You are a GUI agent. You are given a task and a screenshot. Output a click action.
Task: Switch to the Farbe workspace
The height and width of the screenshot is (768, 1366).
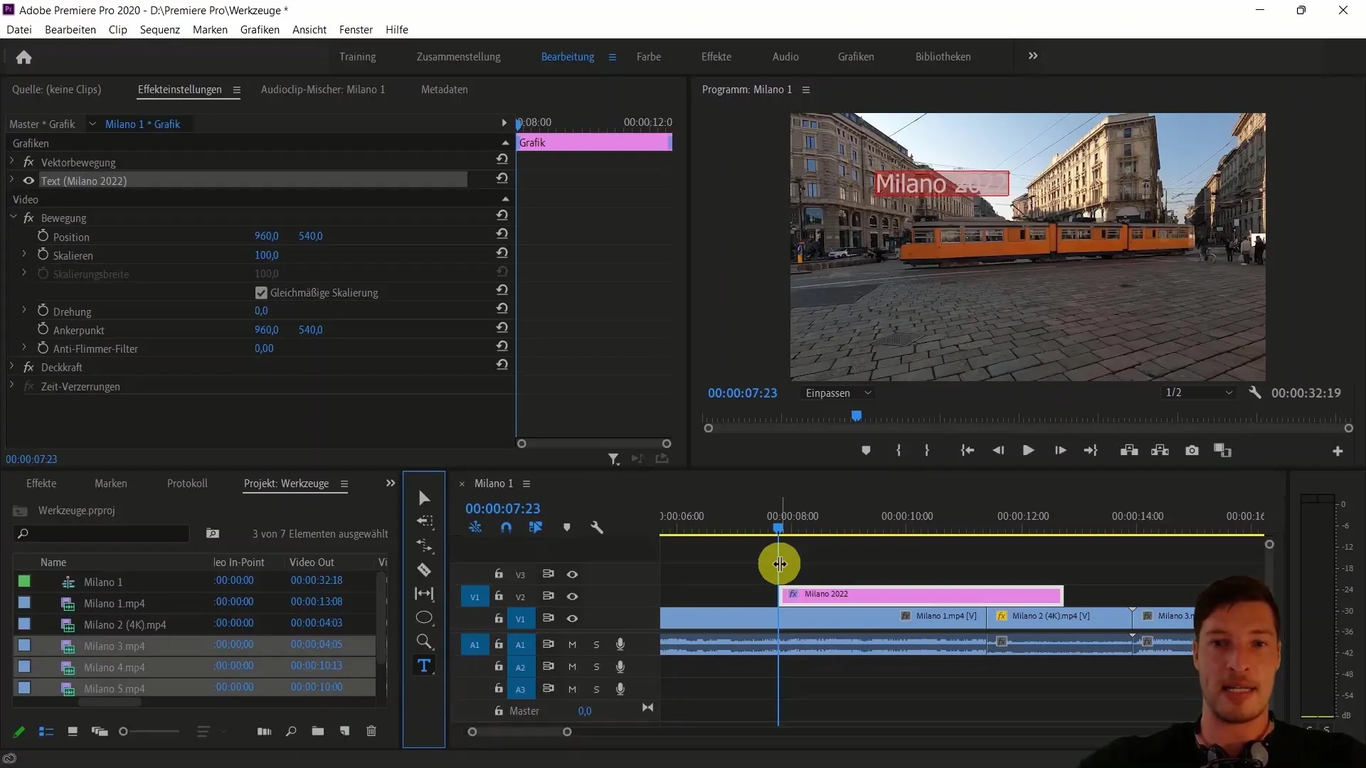[648, 56]
